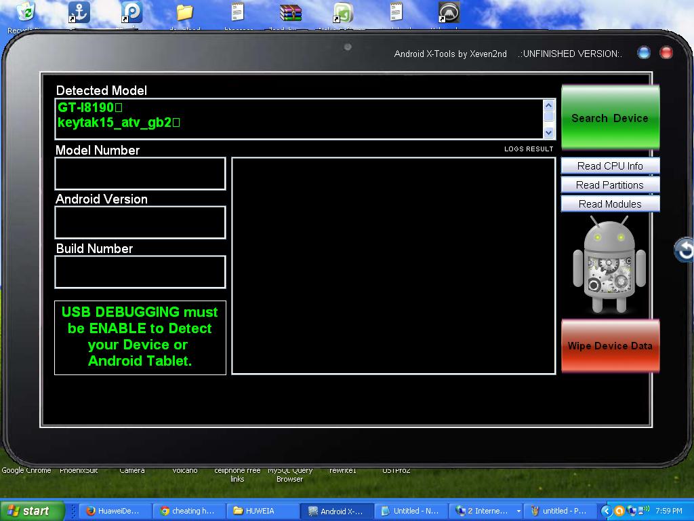Click the USB DEBUGGING notice text box
This screenshot has height=521, width=694.
140,338
